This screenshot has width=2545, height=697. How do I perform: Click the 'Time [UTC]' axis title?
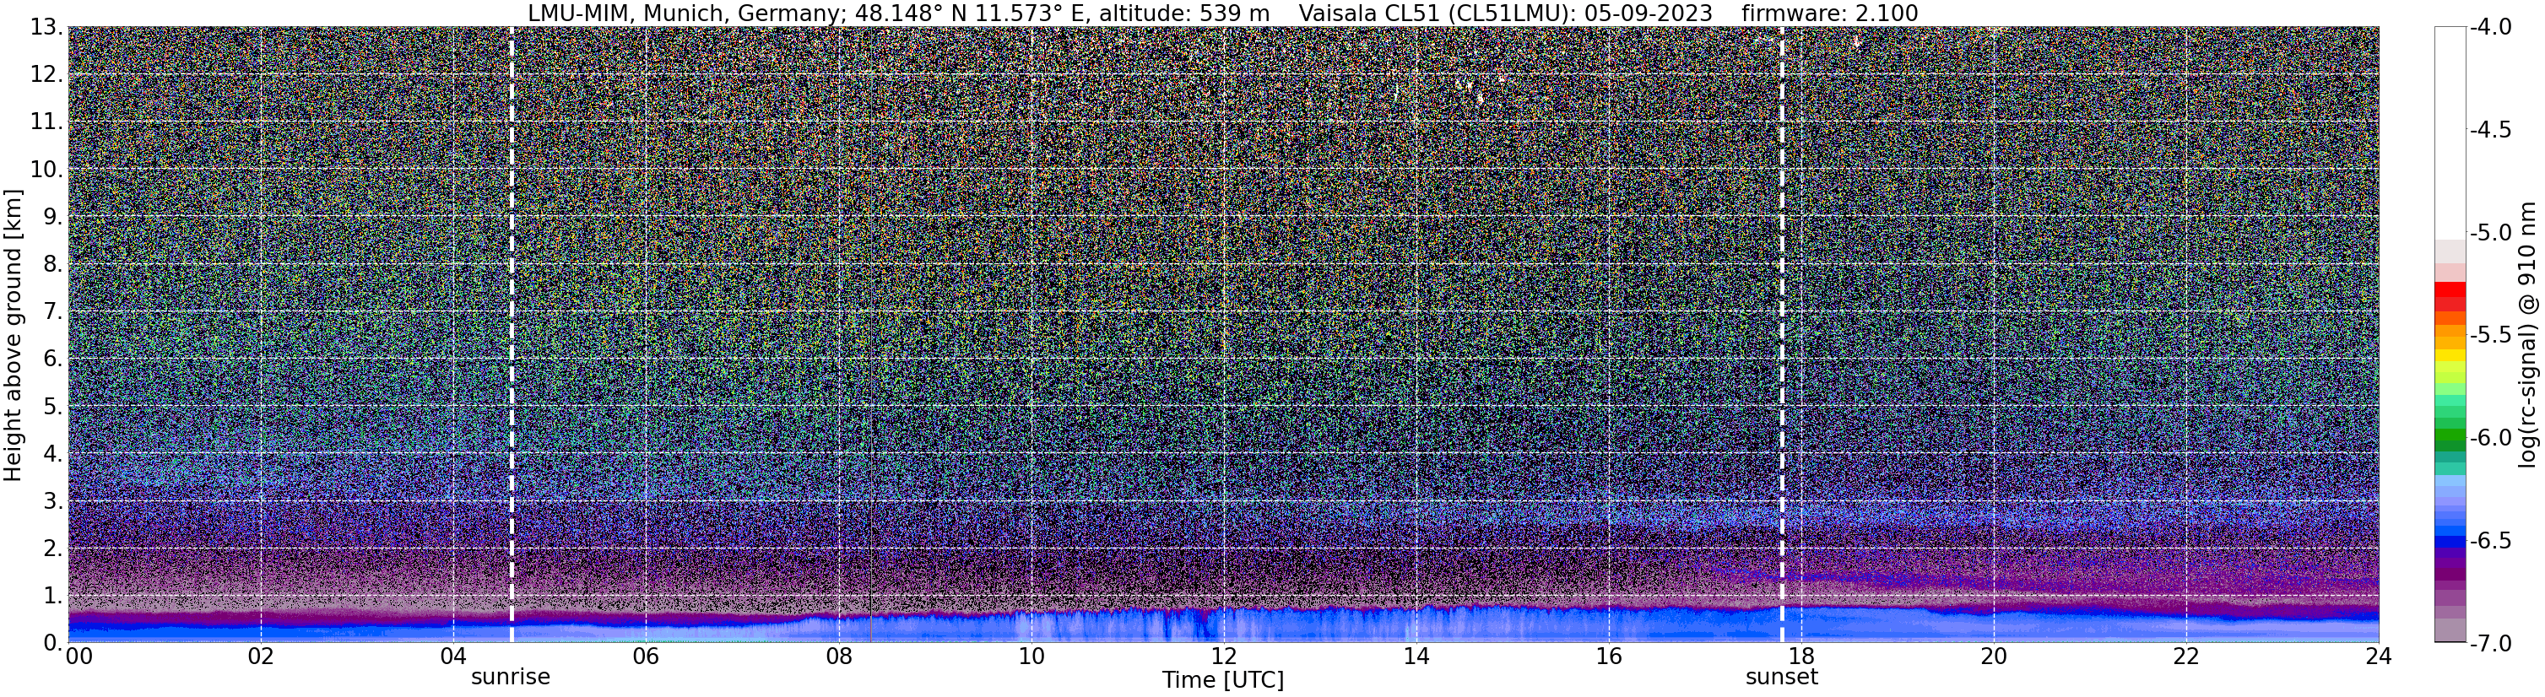tap(1223, 680)
